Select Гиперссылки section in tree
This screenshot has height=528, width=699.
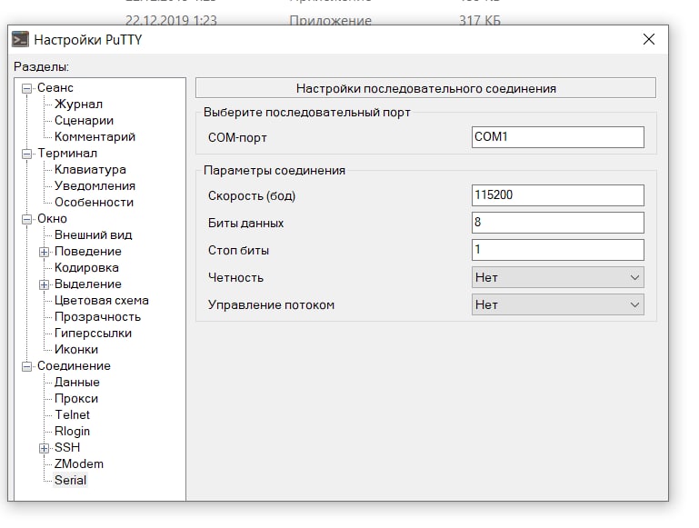point(93,334)
